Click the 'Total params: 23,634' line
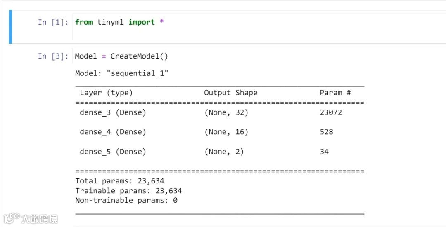The image size is (446, 227). tap(119, 181)
